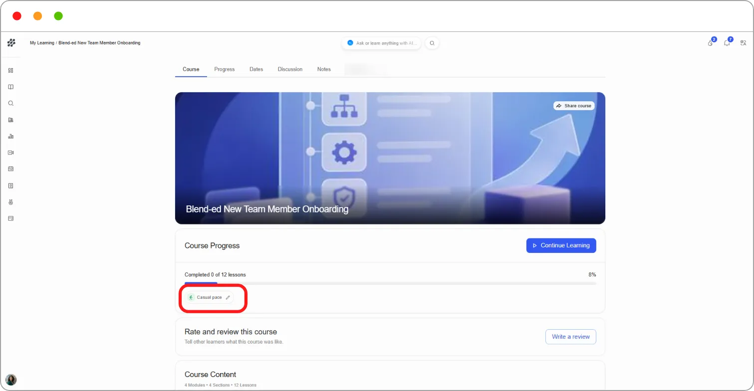Open the notifications bell with badge 7
Image resolution: width=754 pixels, height=391 pixels.
[x=728, y=42]
